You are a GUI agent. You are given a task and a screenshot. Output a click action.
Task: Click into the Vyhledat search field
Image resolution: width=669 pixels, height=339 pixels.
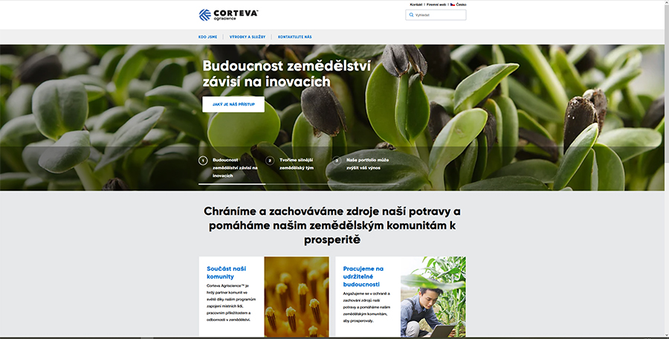[x=436, y=15]
